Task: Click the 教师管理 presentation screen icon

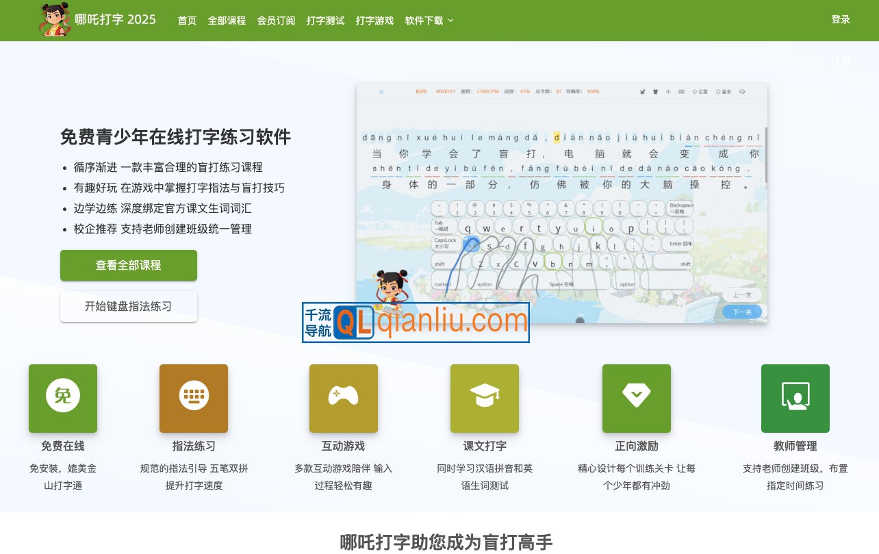Action: 795,399
